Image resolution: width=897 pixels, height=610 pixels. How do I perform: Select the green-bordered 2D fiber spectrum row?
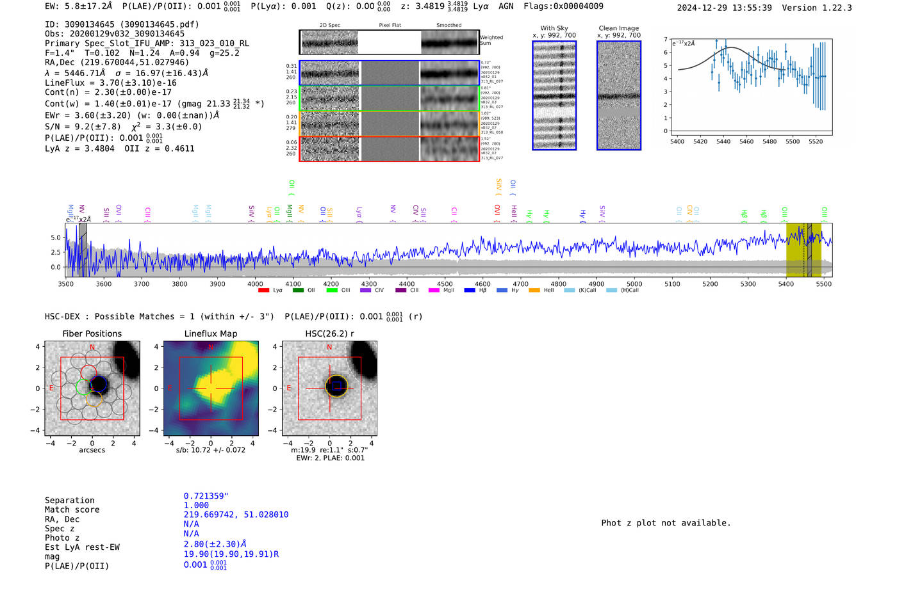(389, 98)
